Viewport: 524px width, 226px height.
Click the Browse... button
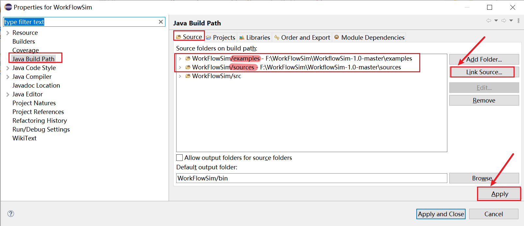[484, 178]
